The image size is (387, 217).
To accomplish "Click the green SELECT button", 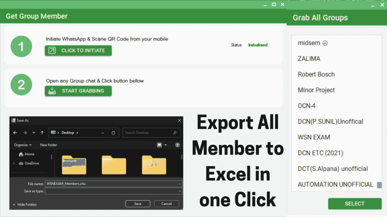I will tap(354, 203).
